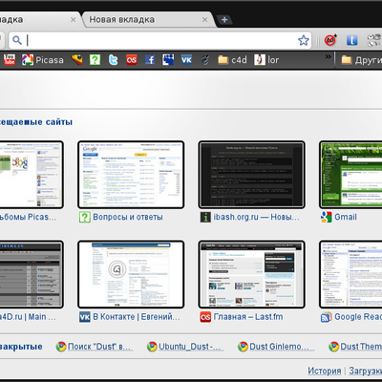The width and height of the screenshot is (382, 382).
Task: Open the Gmail thumbnail
Action: pyautogui.click(x=350, y=175)
